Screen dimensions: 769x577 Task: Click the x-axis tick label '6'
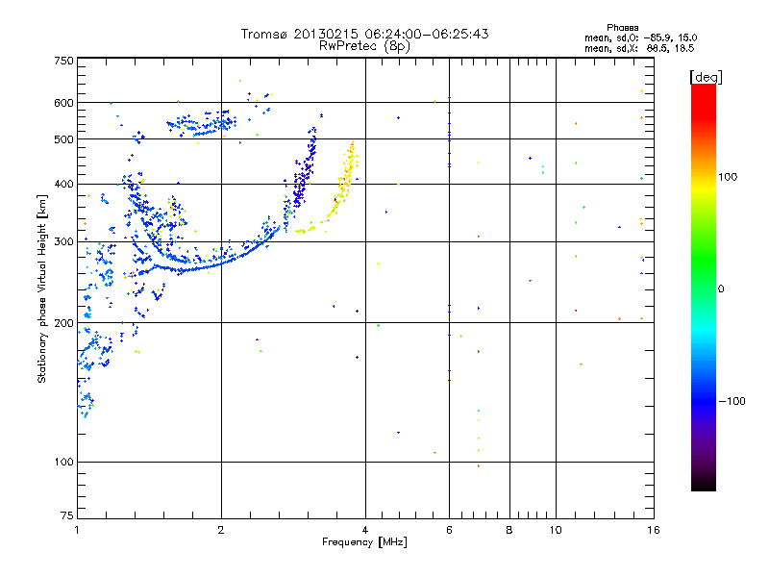[x=449, y=530]
